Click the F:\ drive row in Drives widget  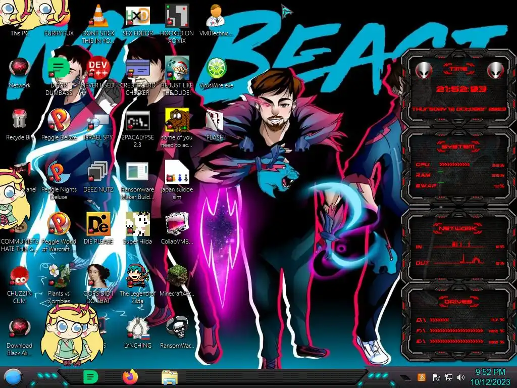pos(460,330)
